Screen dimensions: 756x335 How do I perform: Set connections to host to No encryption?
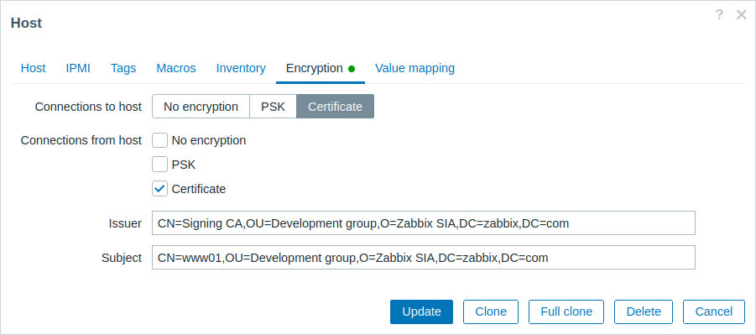201,107
